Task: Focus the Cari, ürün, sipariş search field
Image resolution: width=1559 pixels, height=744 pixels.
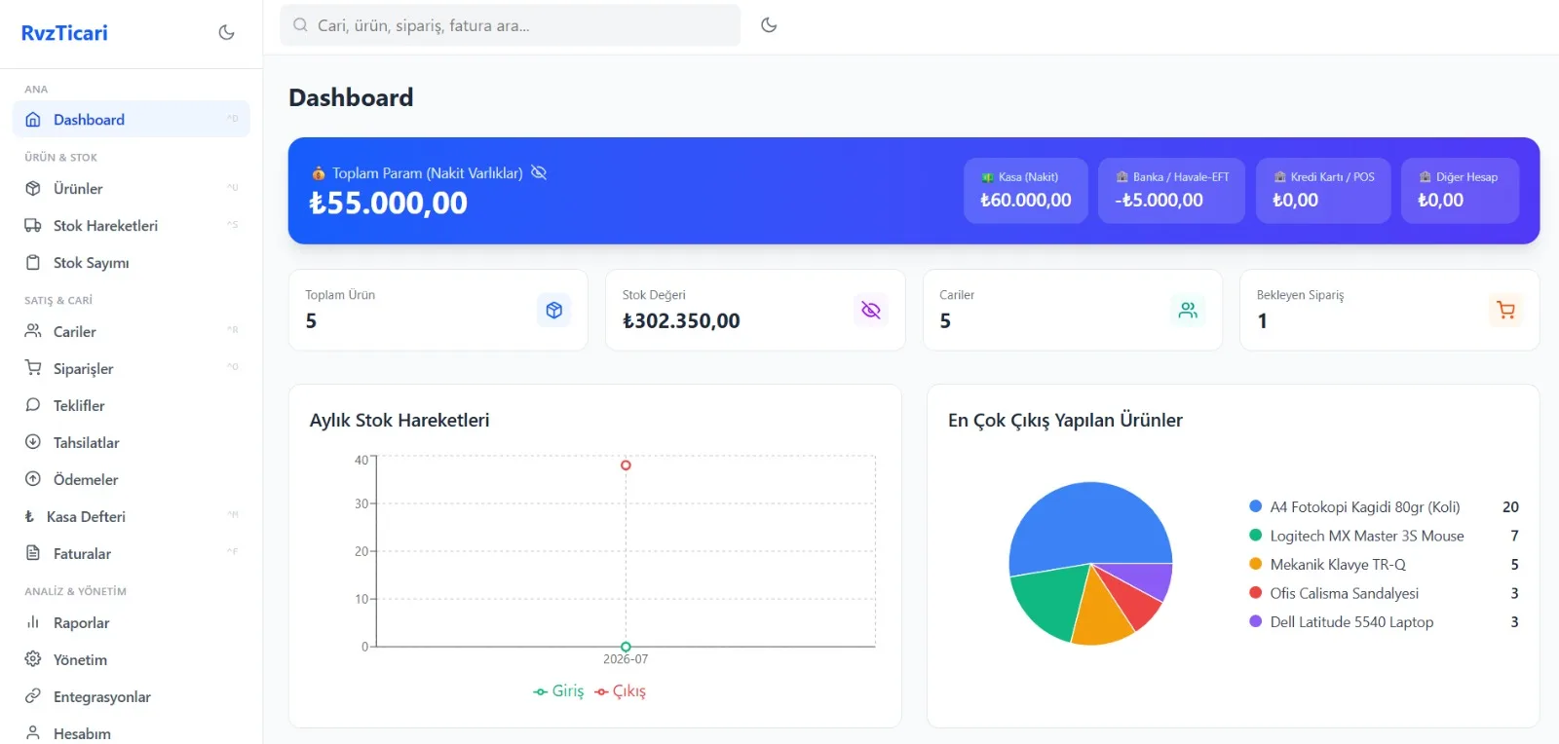Action: [x=511, y=25]
